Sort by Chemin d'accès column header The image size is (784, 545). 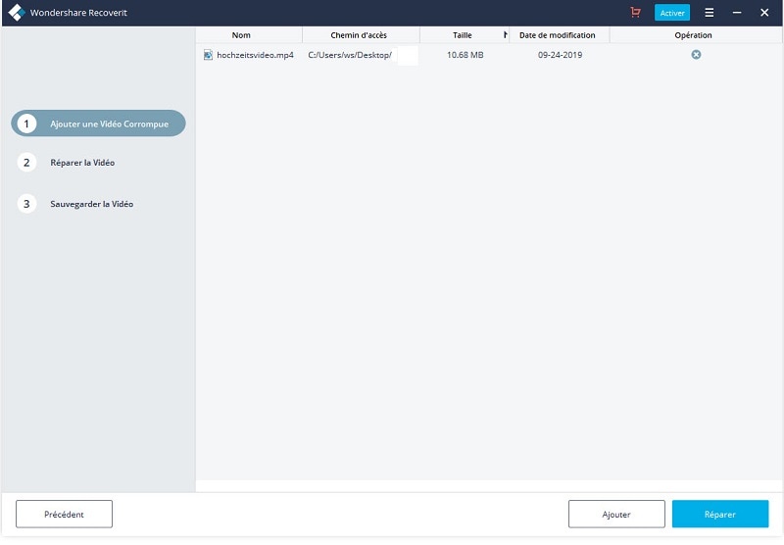click(361, 35)
